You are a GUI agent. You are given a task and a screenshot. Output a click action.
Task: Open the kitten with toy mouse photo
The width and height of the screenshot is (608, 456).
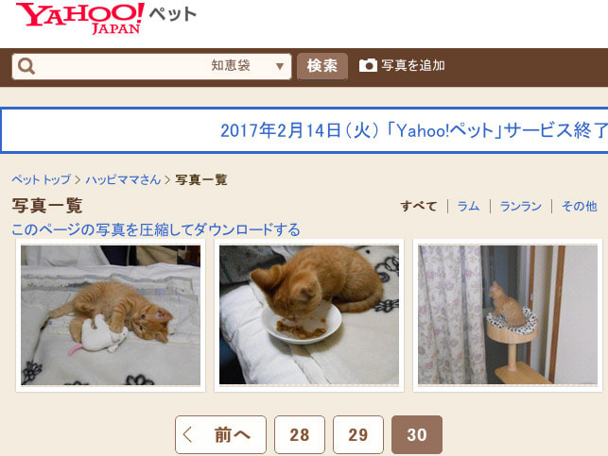pos(111,315)
